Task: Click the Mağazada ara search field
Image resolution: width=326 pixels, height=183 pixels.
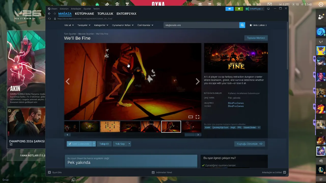Action: 201,25
